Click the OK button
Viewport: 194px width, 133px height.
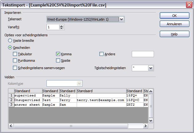(x=175, y=16)
